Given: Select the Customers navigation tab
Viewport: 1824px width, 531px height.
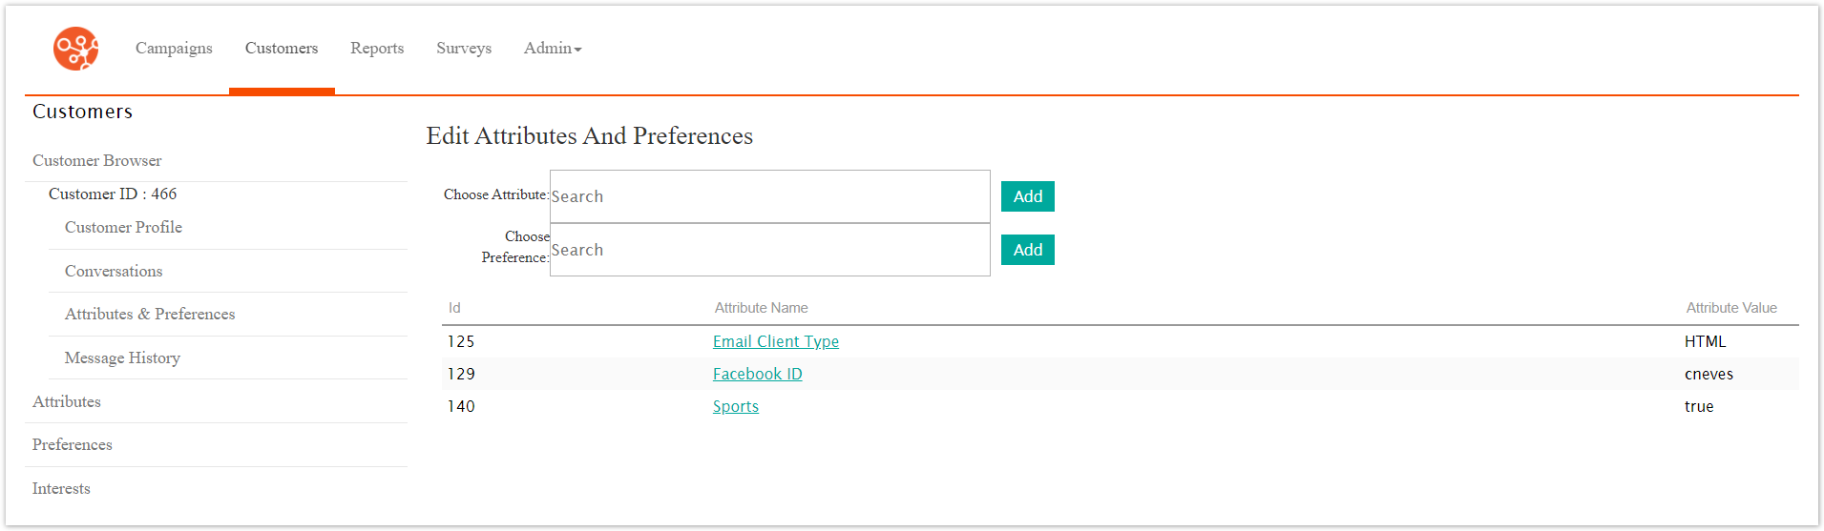Looking at the screenshot, I should tap(282, 49).
